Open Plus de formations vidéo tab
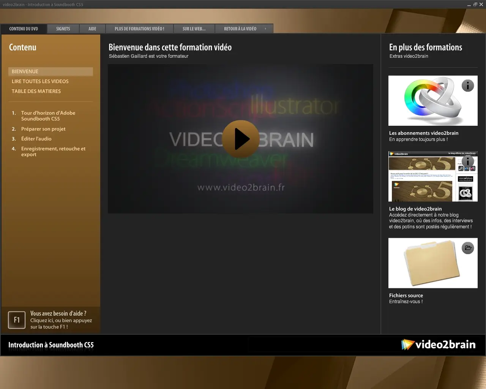 139,29
